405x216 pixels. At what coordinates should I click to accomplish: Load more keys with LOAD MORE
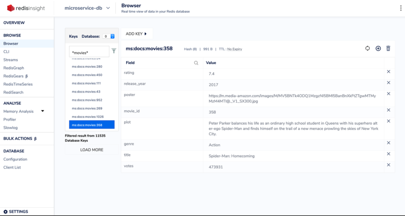(92, 150)
